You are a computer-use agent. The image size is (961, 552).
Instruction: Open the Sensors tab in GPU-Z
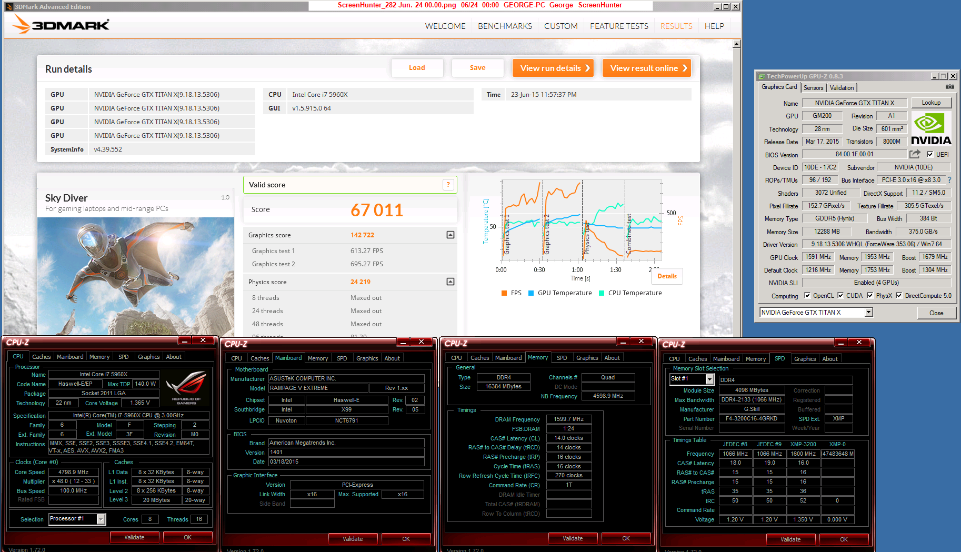813,88
